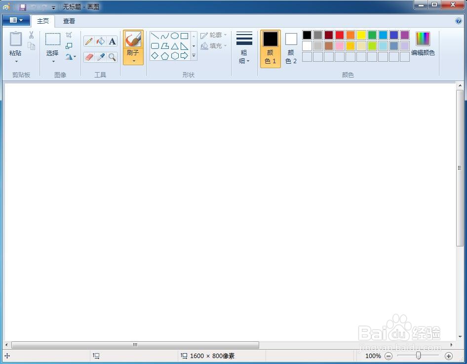
Task: Open the Brushes (刷子) dropdown arrow
Action: 134,61
